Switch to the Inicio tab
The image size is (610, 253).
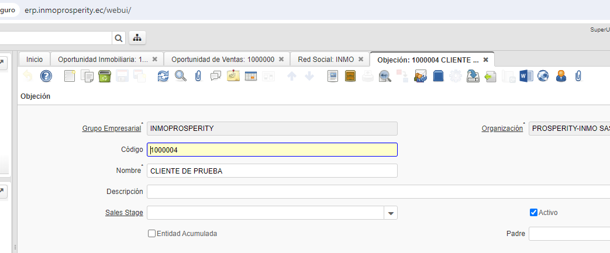click(x=35, y=60)
